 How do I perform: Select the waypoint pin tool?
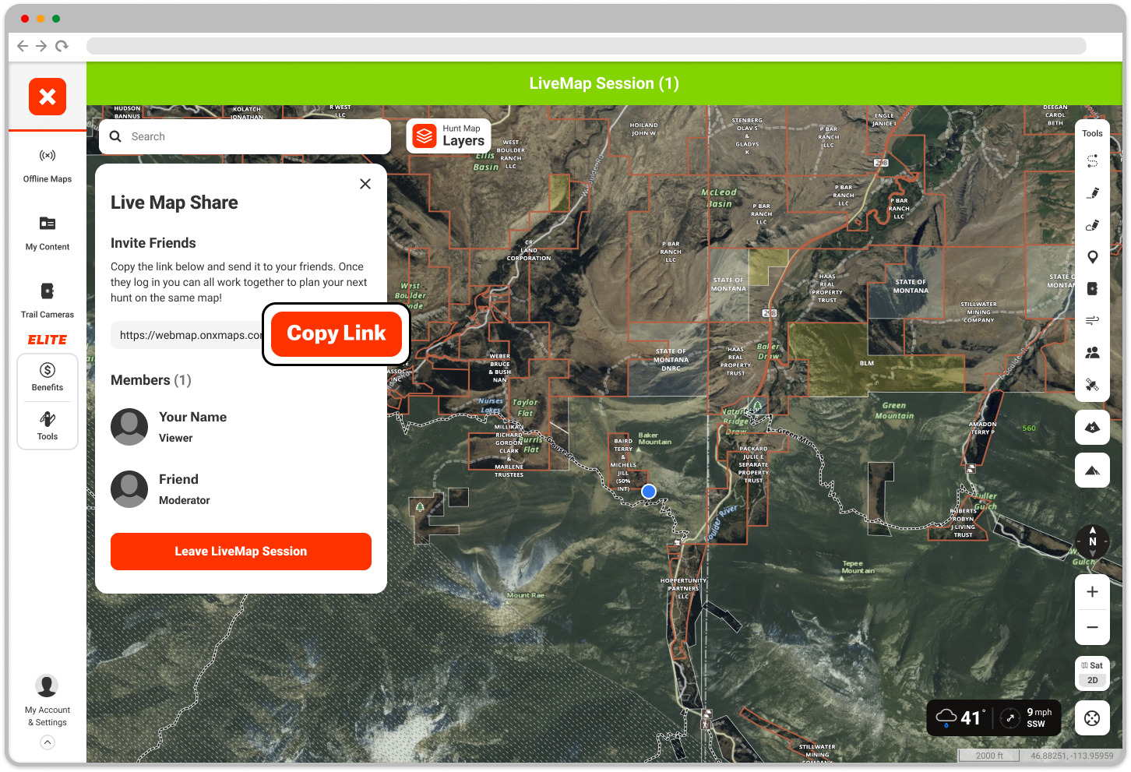[1092, 257]
